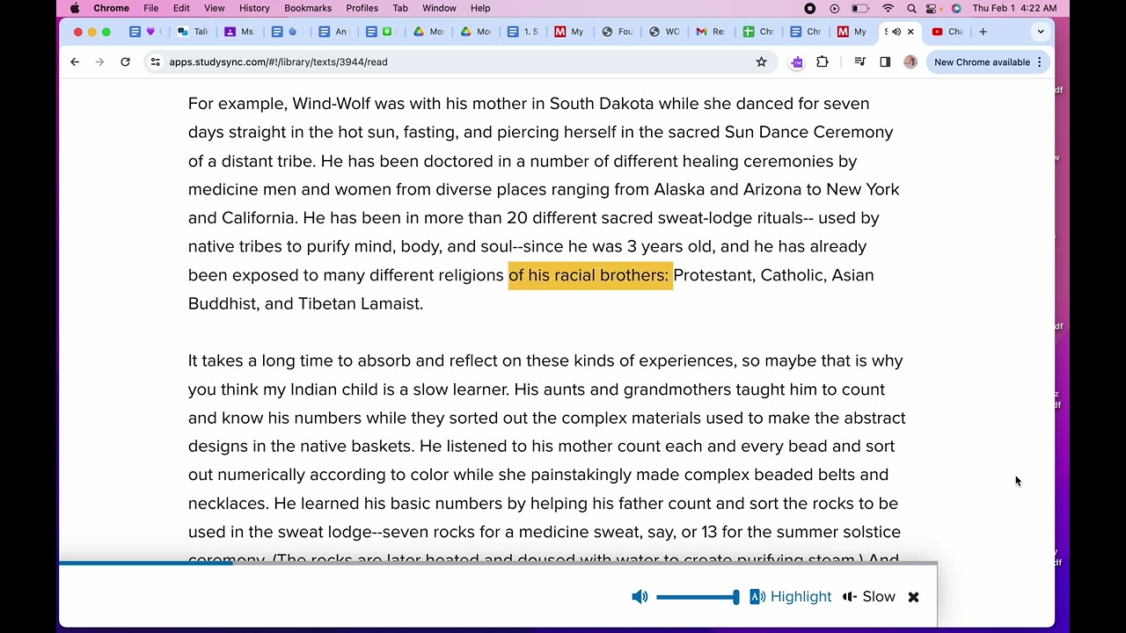
Task: Toggle Slow reading speed
Action: pos(868,597)
